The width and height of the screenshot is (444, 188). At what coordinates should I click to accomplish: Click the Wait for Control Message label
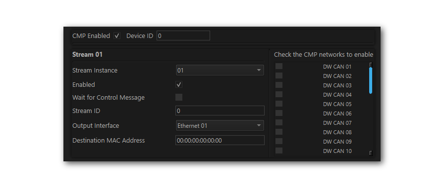tap(109, 98)
